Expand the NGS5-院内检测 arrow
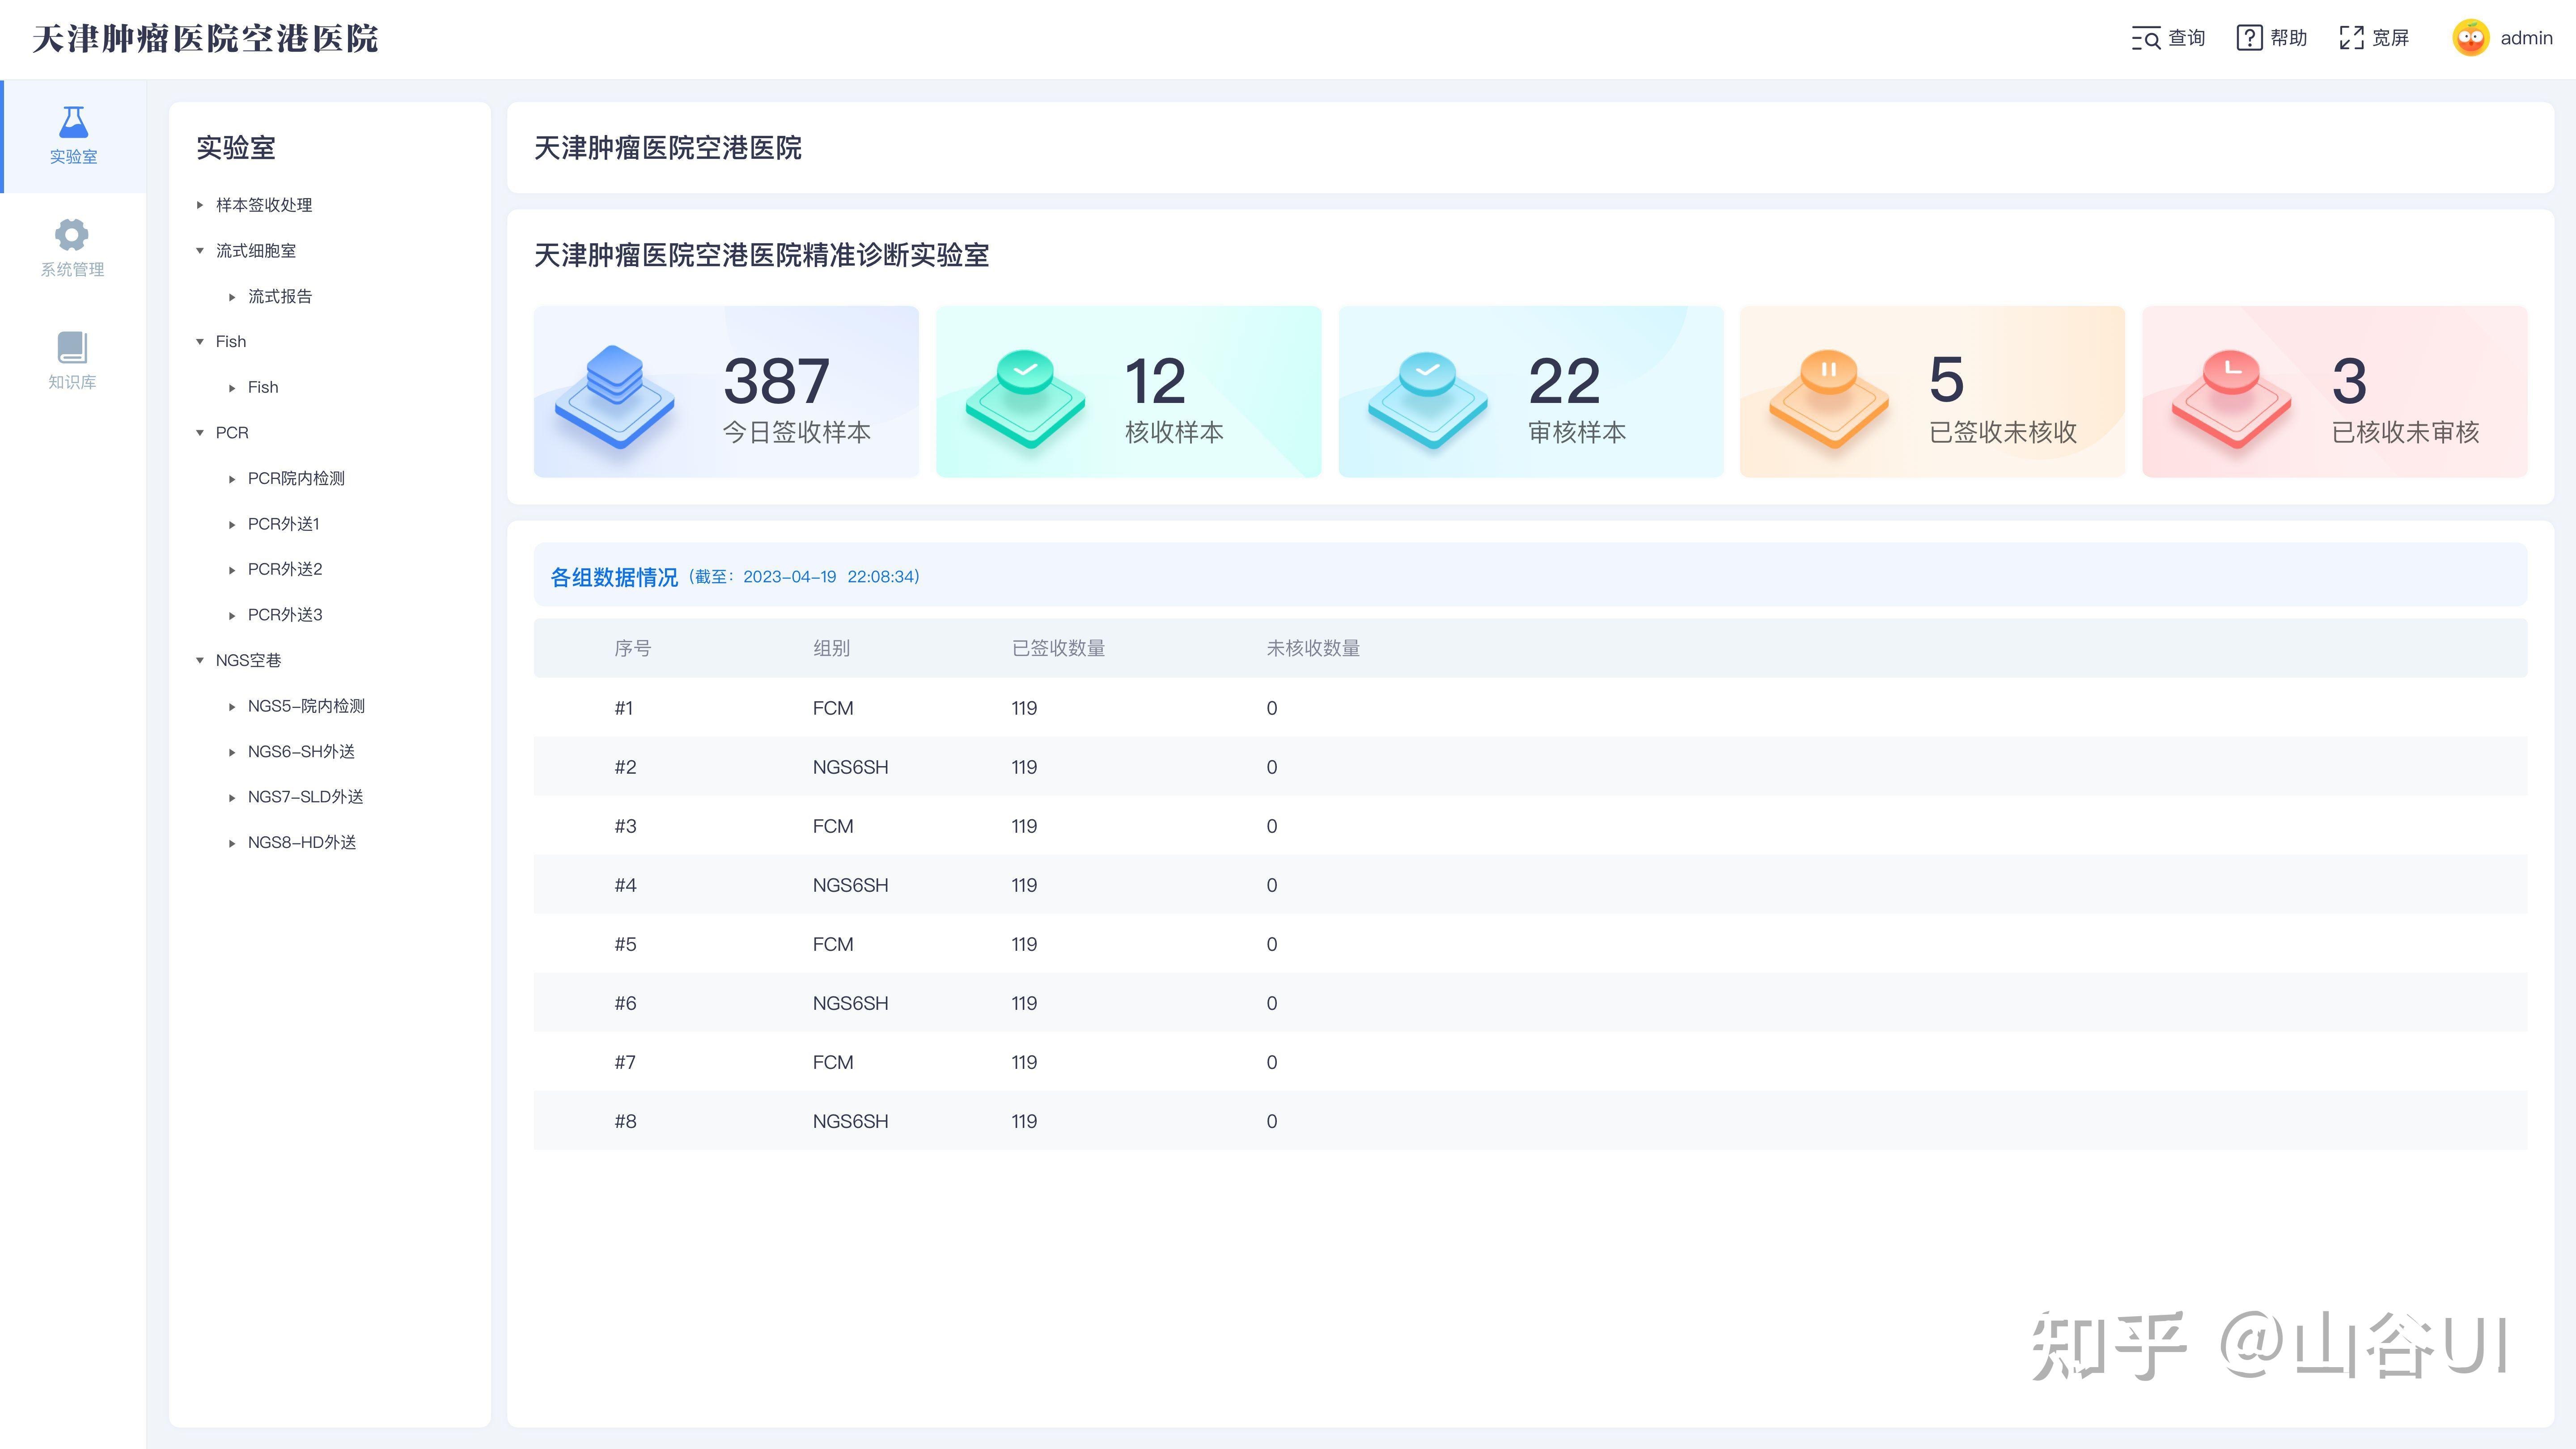This screenshot has width=2576, height=1449. (x=232, y=707)
